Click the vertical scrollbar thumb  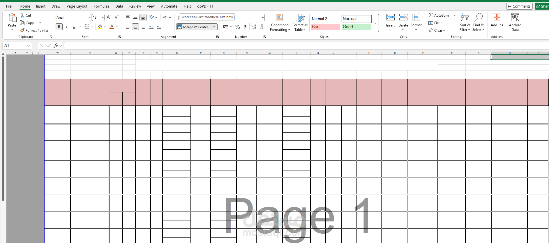pos(3,128)
